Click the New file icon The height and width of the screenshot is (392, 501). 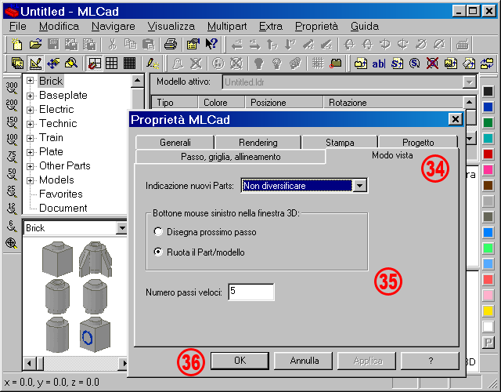(16, 44)
